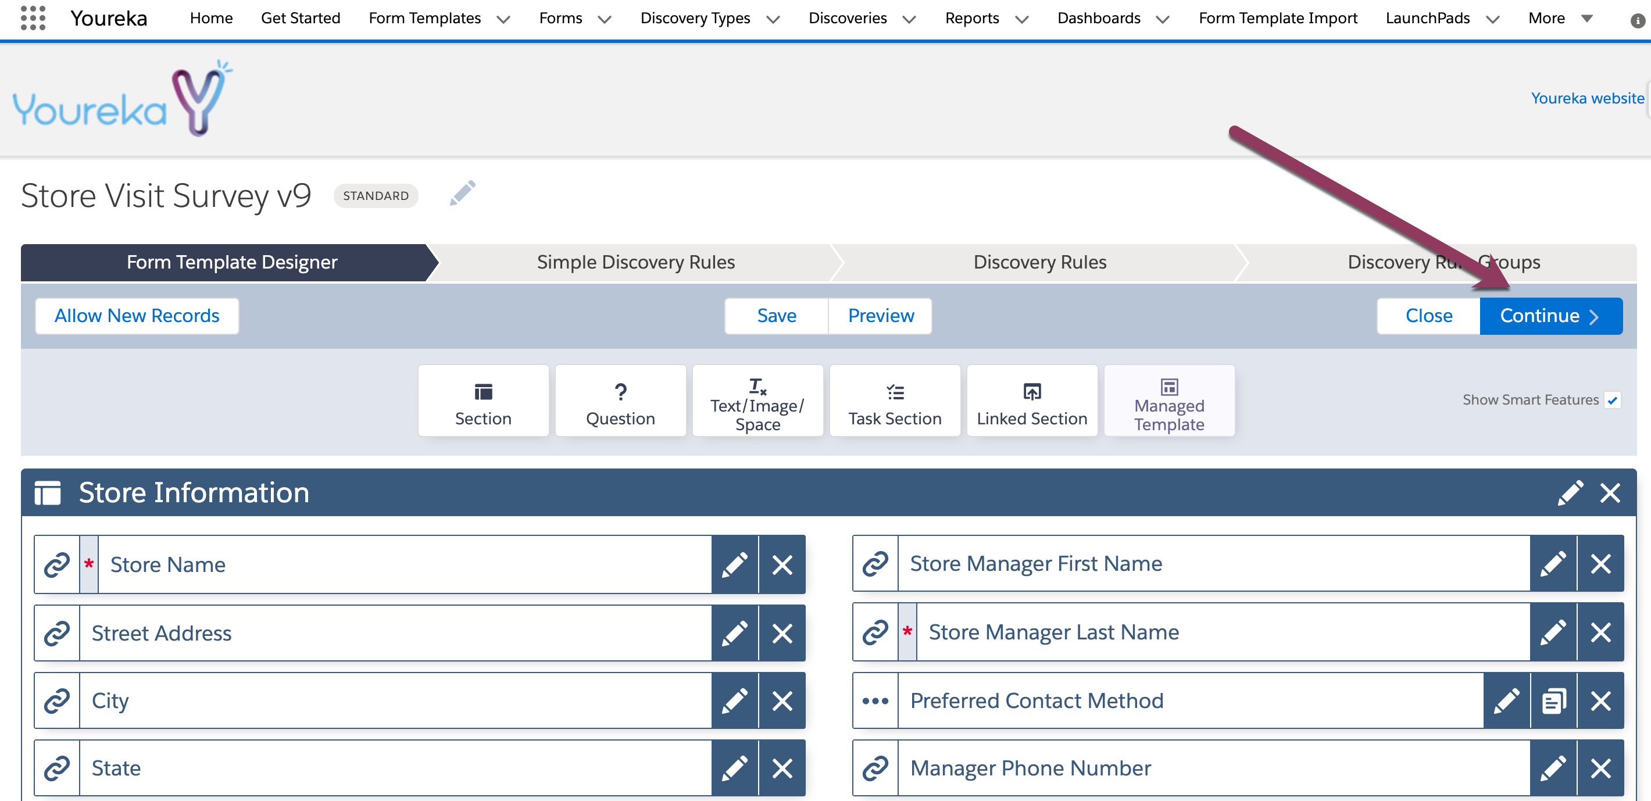Open the Preferred Contact Method copy/options icon
Image resolution: width=1651 pixels, height=801 pixels.
1553,700
